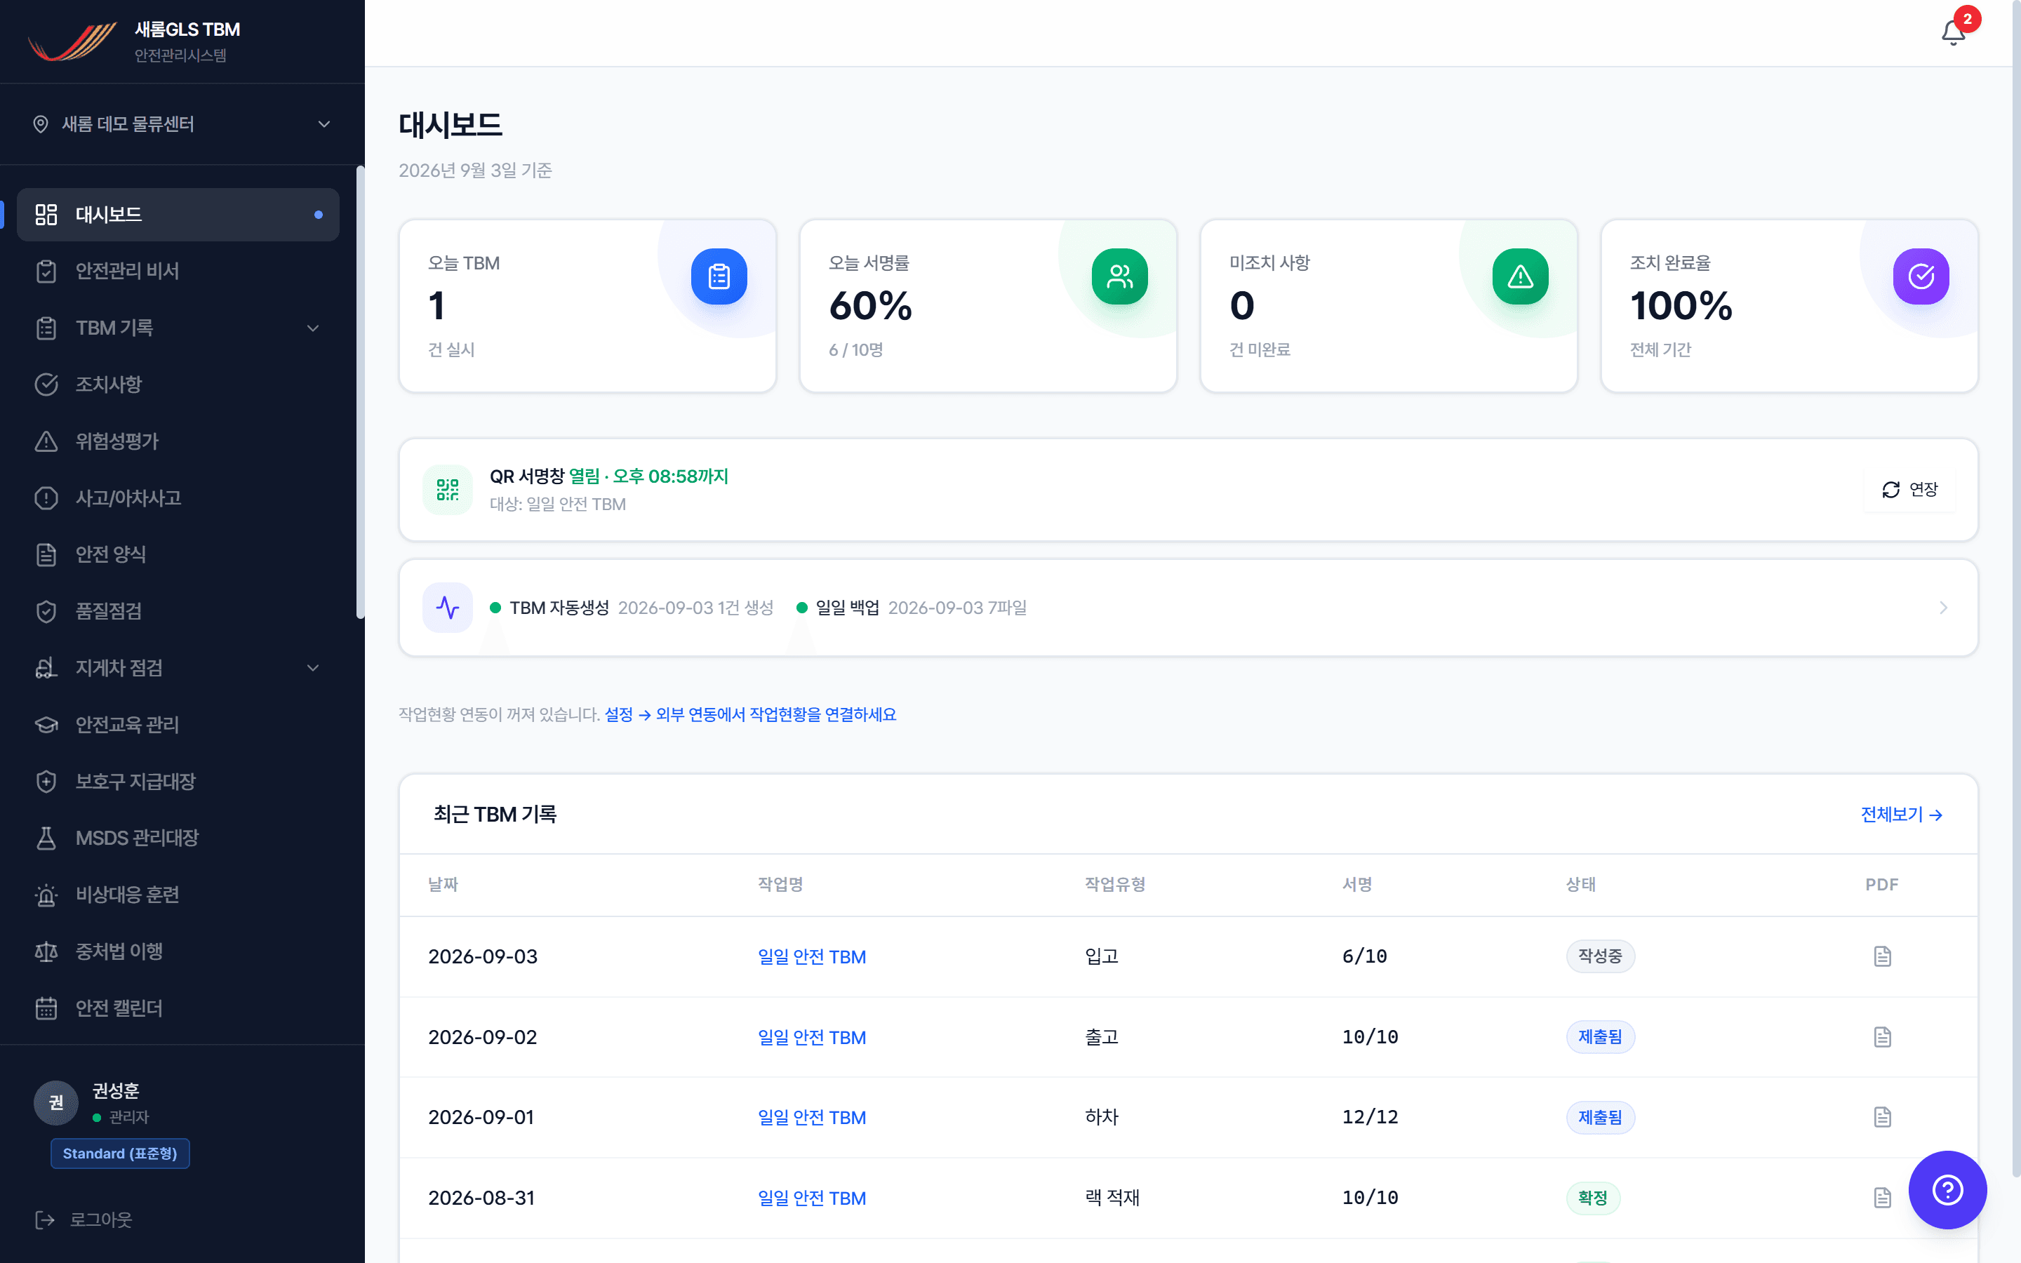Viewport: 2021px width, 1263px height.
Task: Click the sidebar scrollbar
Action: (x=360, y=393)
